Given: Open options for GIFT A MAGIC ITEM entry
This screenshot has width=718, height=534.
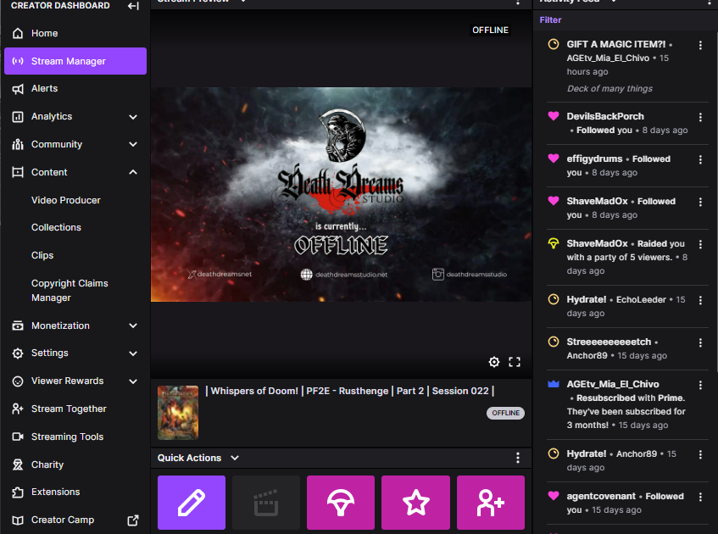Looking at the screenshot, I should (700, 45).
